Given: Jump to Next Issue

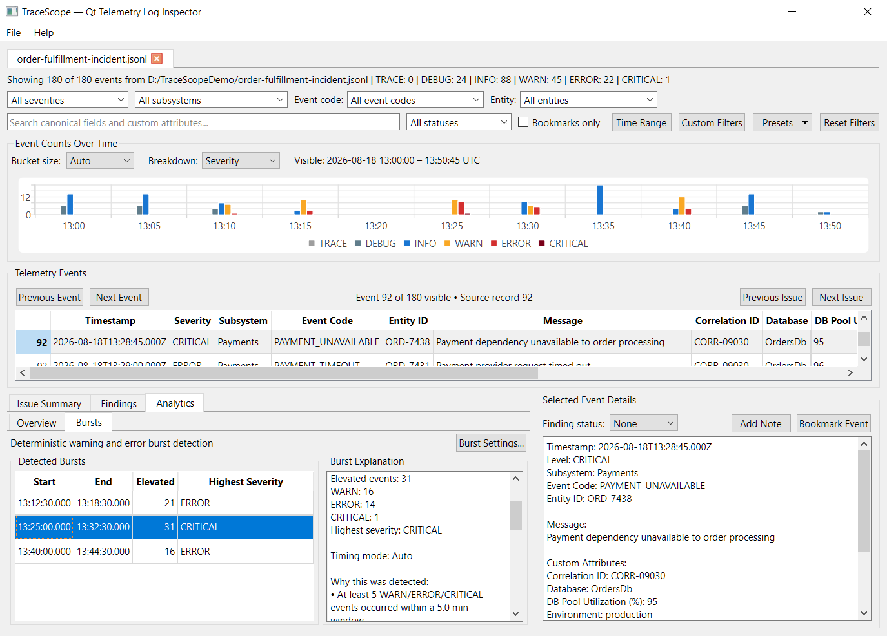Looking at the screenshot, I should pos(841,297).
